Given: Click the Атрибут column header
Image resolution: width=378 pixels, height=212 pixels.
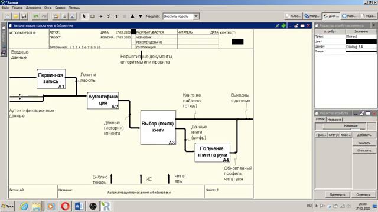Looking at the screenshot, I should 330,31.
